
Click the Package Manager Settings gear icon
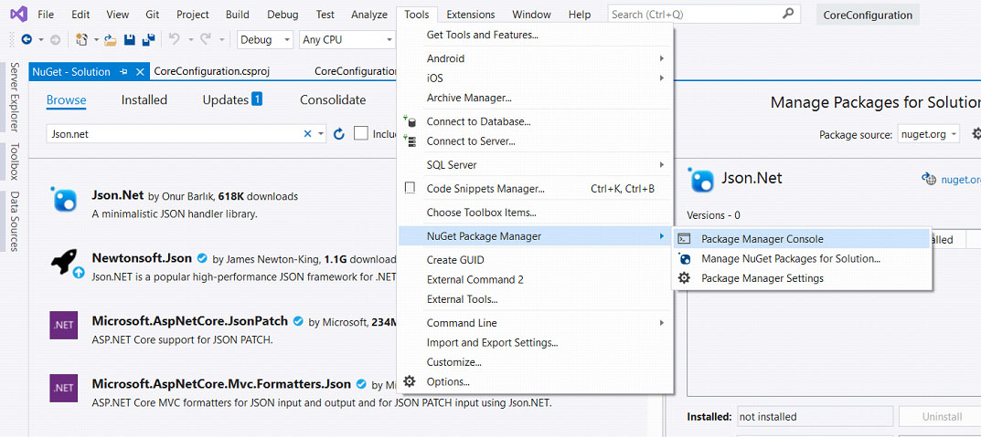click(x=685, y=278)
